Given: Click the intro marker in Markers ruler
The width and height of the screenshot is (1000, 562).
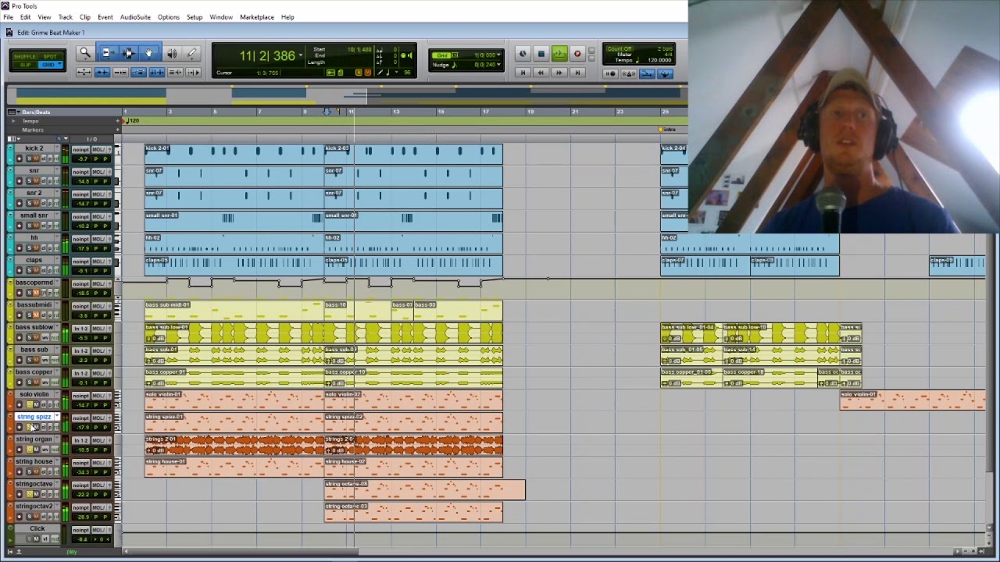Looking at the screenshot, I should click(x=668, y=130).
